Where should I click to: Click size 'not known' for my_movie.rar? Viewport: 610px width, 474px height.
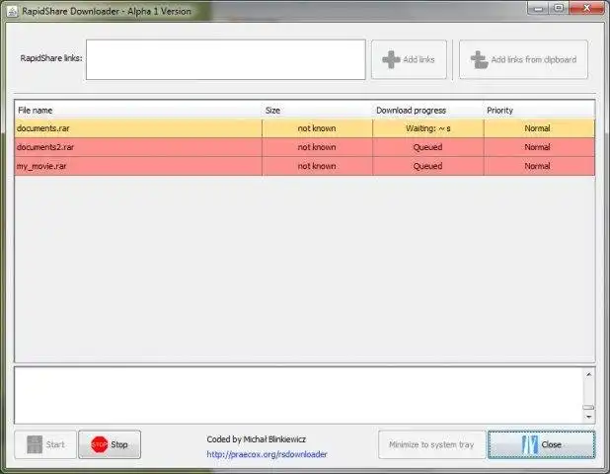tap(318, 166)
